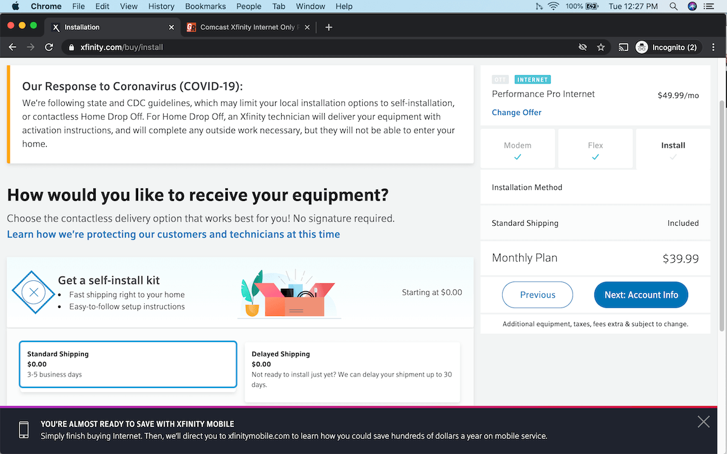Click the INTERNET badge label
This screenshot has height=454, width=727.
[533, 79]
